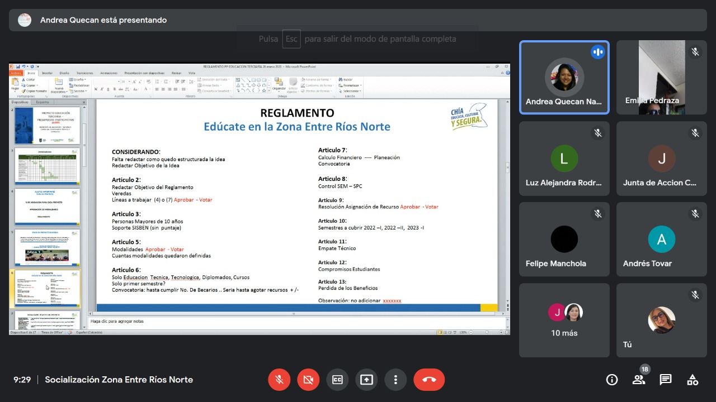Toggle italic (K) formatting

pyautogui.click(x=101, y=89)
